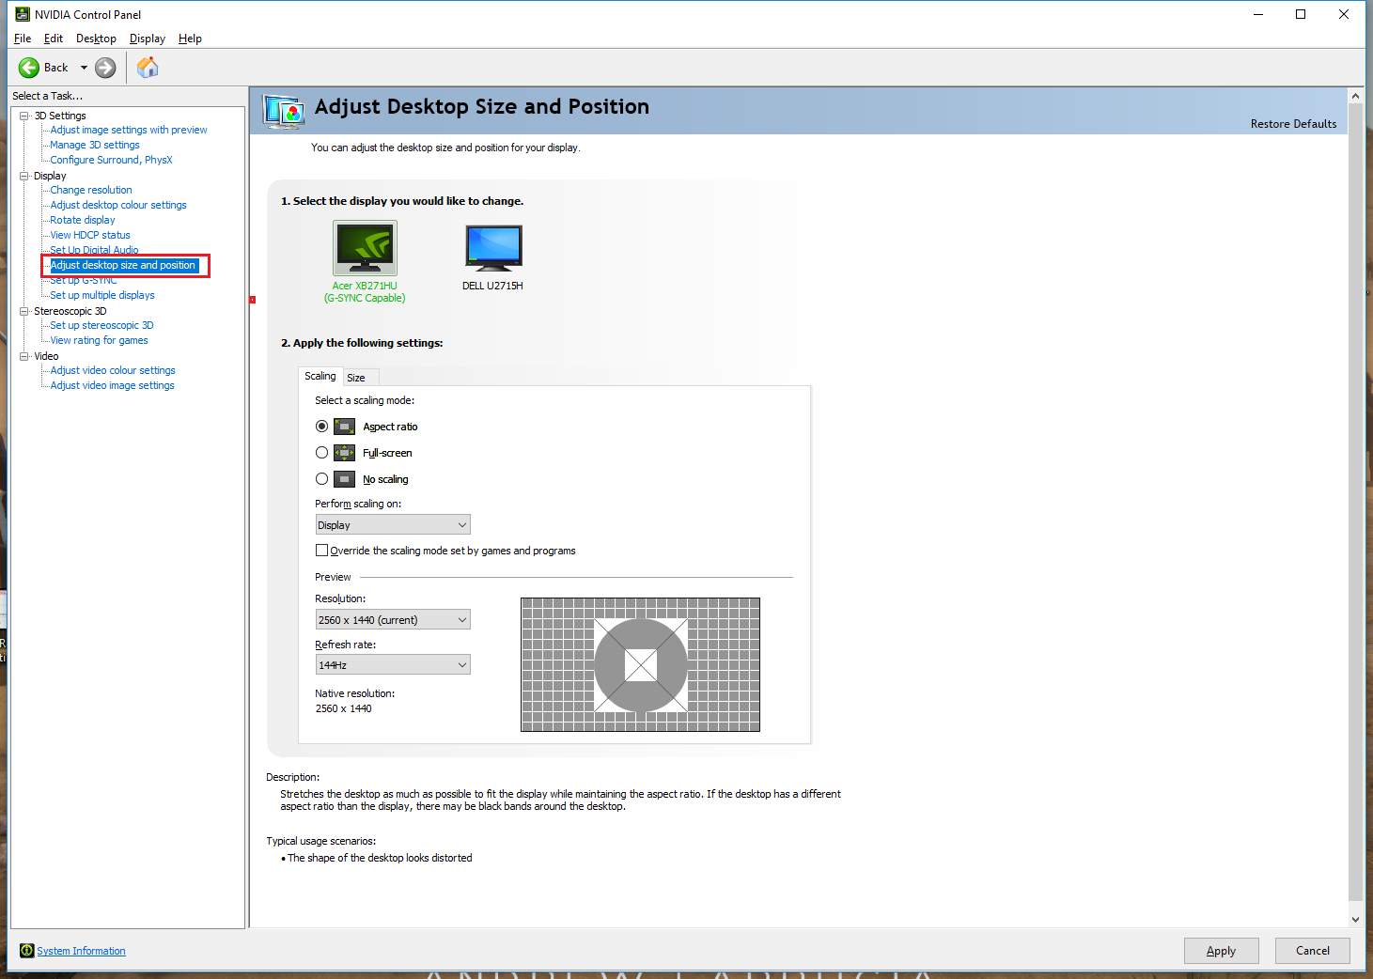Click the No scaling mode icon
The width and height of the screenshot is (1373, 979).
pyautogui.click(x=344, y=478)
